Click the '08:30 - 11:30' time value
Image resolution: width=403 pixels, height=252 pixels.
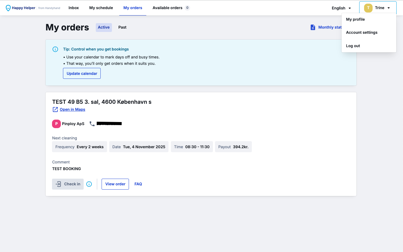(197, 147)
